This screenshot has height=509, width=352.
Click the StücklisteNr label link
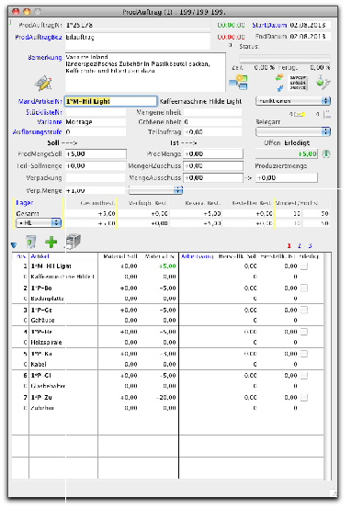[44, 112]
